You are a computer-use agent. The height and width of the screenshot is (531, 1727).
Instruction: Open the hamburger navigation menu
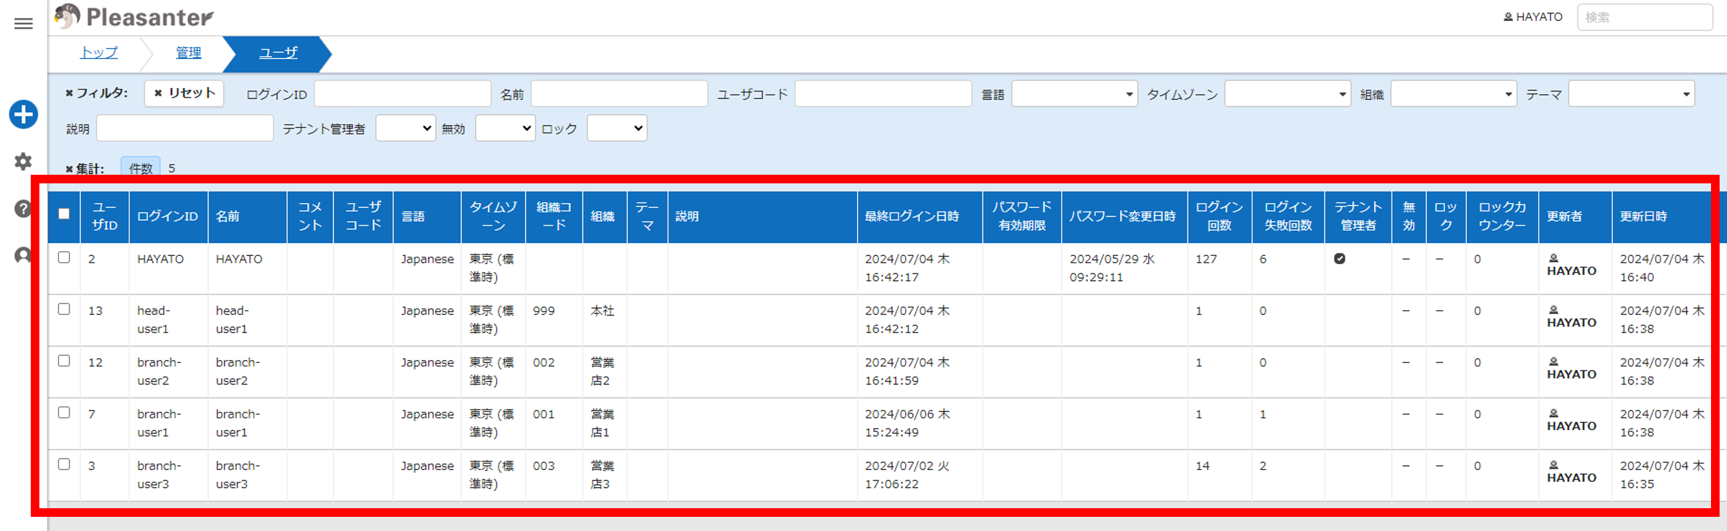[23, 23]
